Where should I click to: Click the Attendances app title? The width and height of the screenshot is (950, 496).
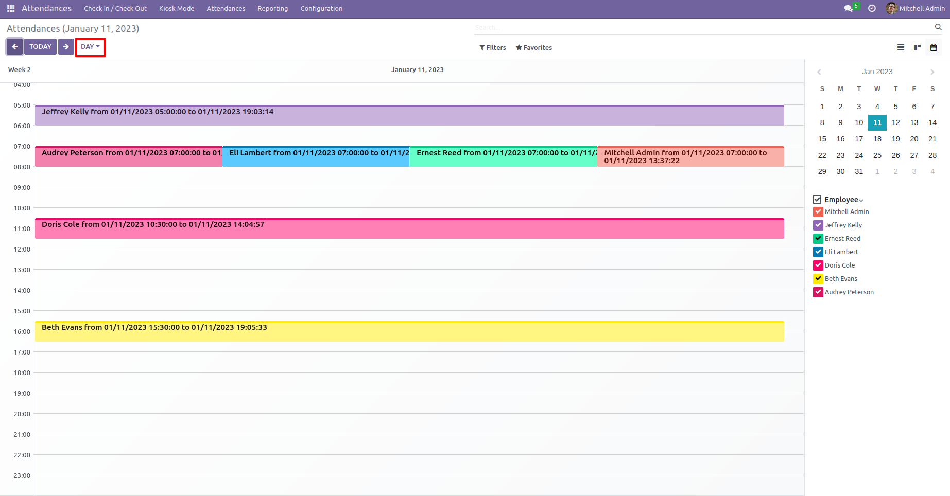point(46,9)
